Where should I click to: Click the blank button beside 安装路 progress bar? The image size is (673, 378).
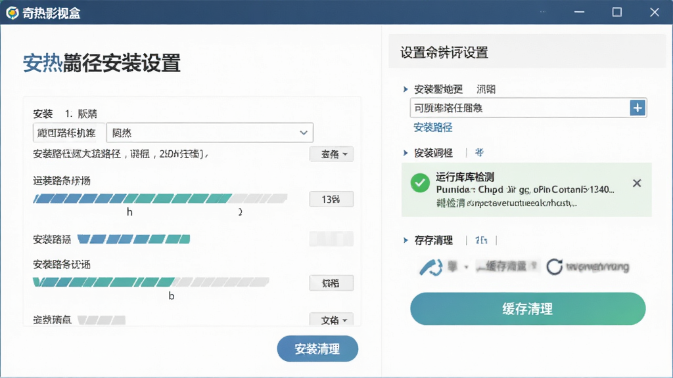coord(331,239)
